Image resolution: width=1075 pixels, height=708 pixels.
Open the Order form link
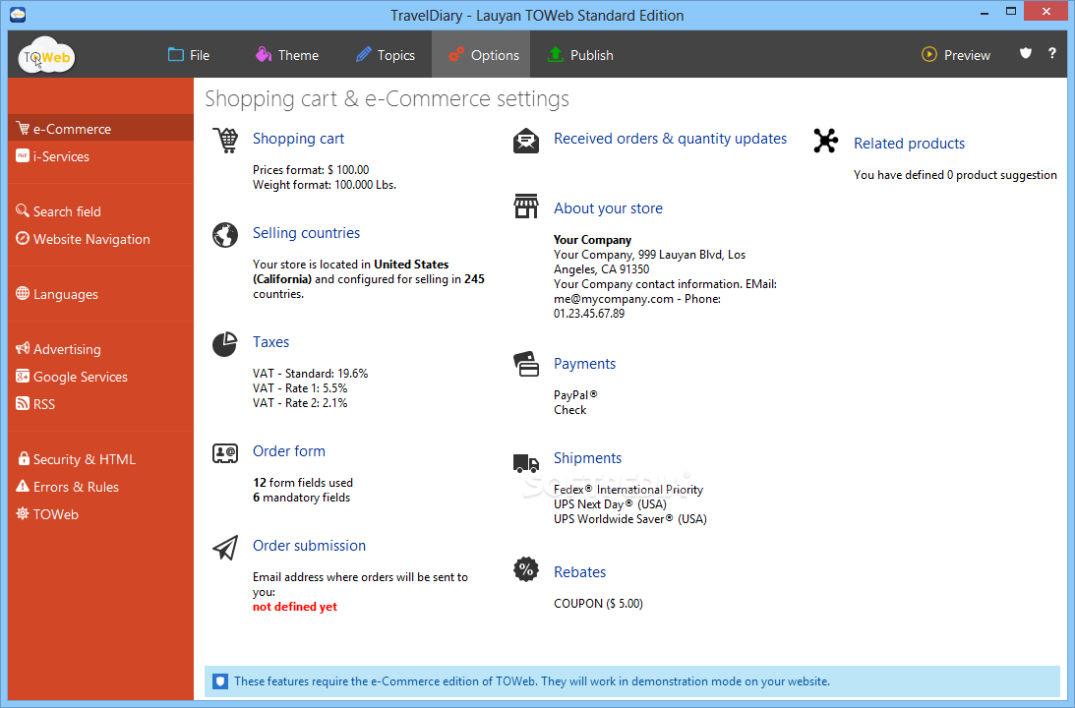coord(288,451)
